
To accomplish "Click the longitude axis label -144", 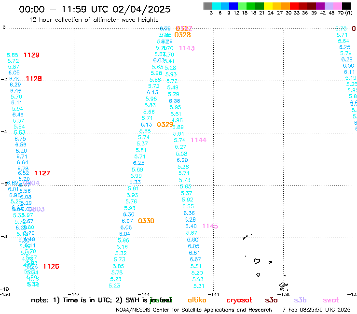I will pyautogui.click(x=144, y=294).
